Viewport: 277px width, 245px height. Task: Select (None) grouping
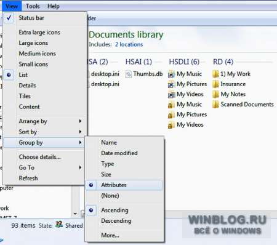pos(124,196)
